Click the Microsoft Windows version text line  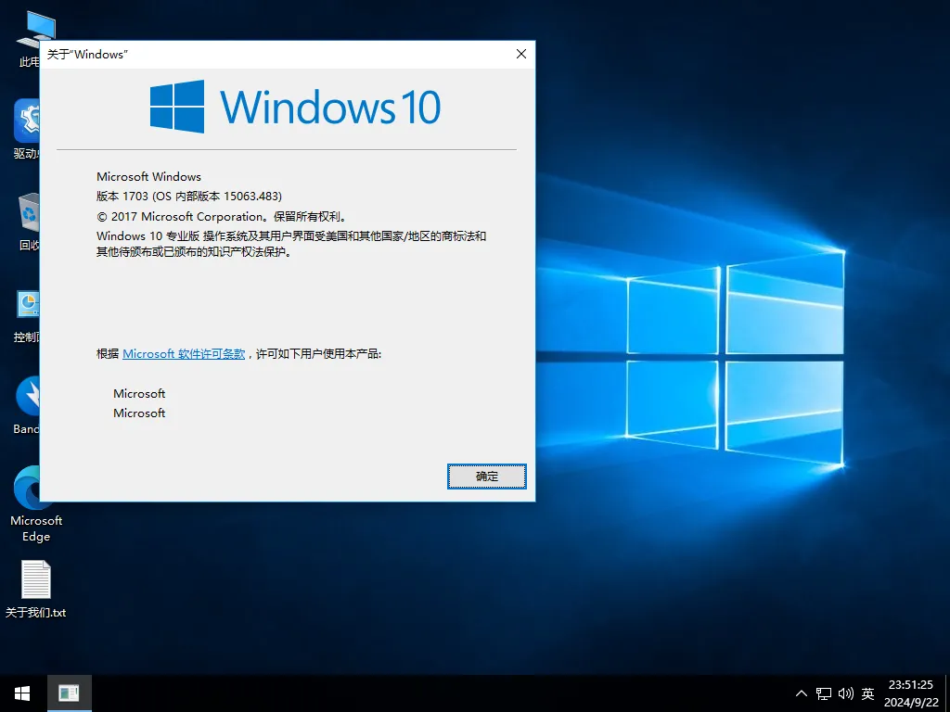coord(148,176)
